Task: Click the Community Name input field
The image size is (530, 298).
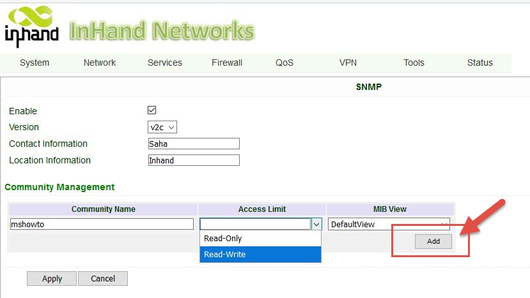Action: (x=102, y=224)
